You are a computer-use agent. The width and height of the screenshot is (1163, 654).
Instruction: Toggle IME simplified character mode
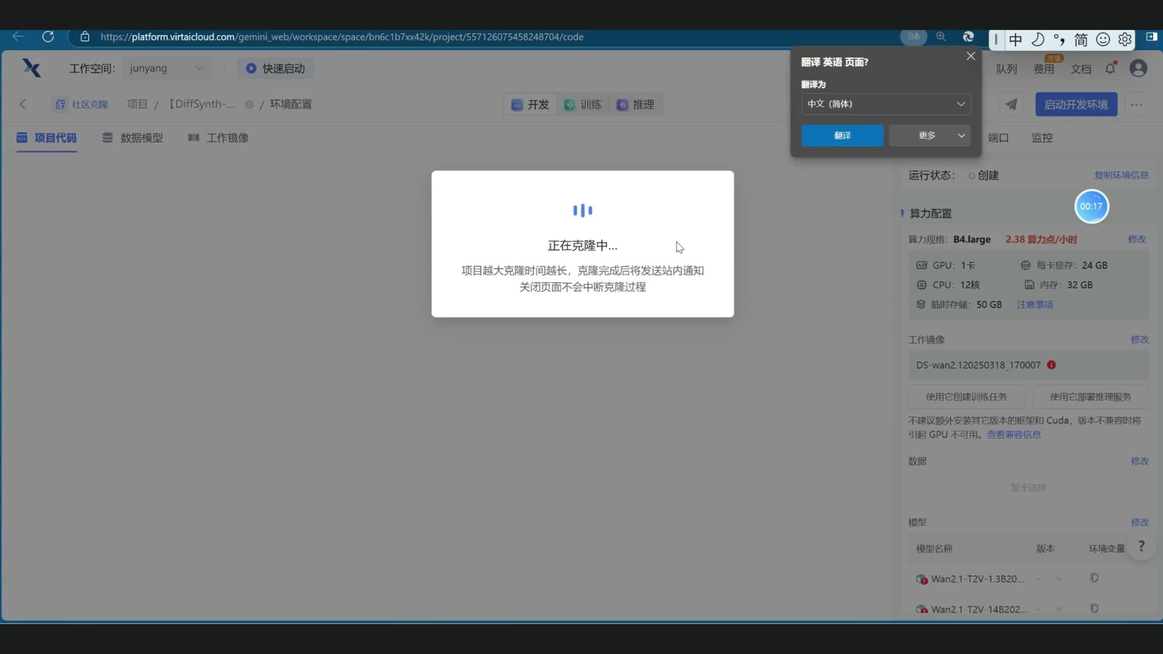coord(1080,40)
